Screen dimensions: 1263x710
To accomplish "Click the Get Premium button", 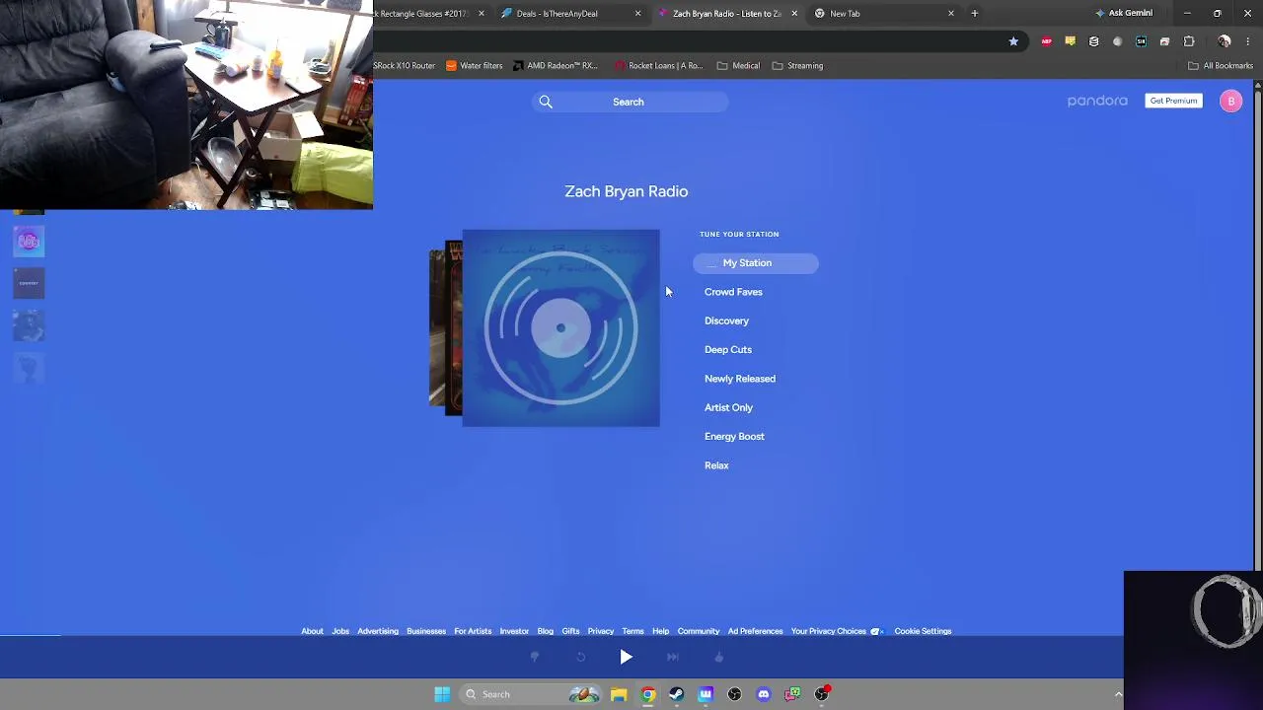I will point(1173,101).
